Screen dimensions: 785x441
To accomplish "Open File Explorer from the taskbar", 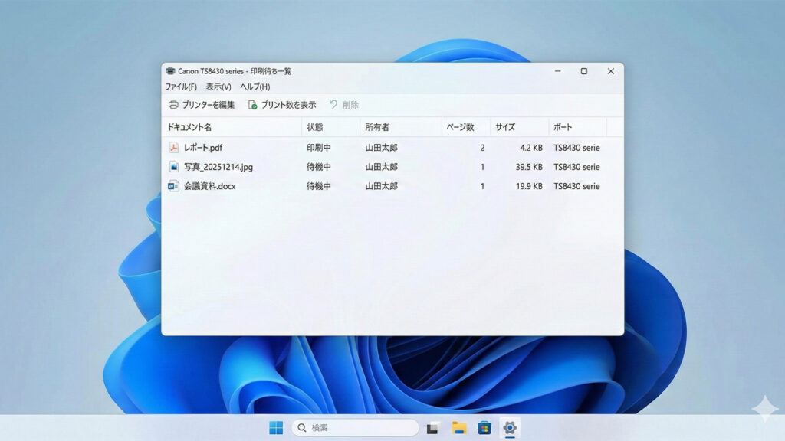I will [459, 428].
